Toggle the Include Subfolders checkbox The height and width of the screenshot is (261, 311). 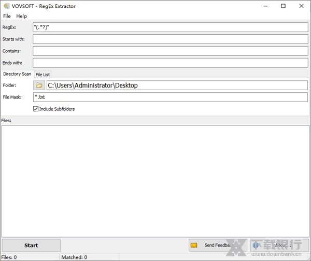click(x=36, y=109)
